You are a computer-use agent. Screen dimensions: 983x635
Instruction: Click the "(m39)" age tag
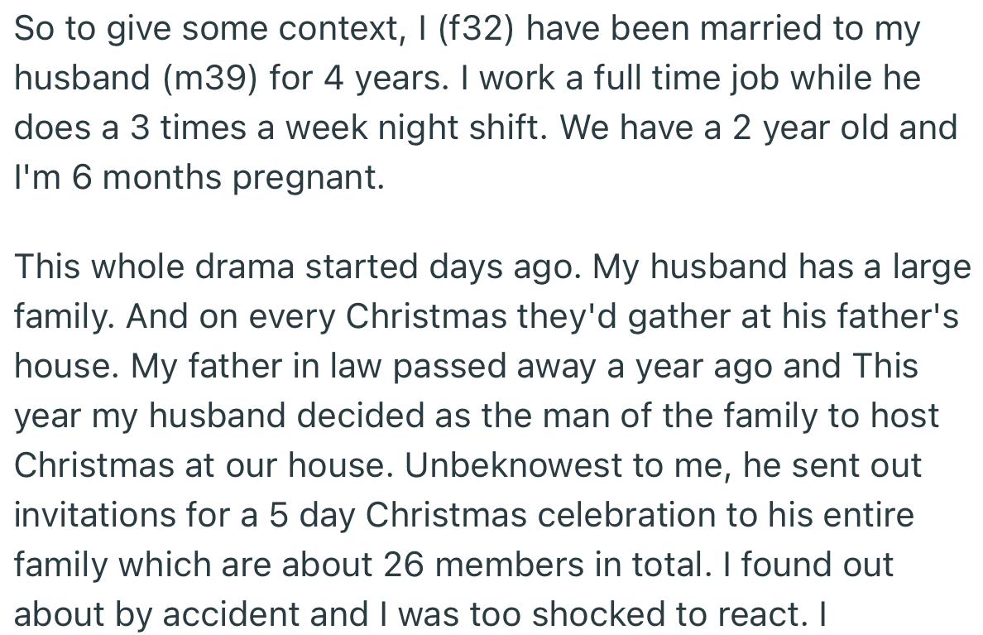pos(211,79)
